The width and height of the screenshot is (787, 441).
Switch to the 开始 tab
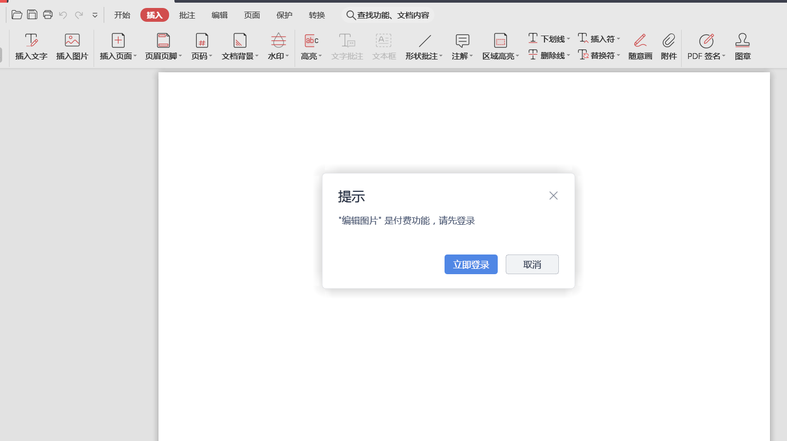coord(122,15)
